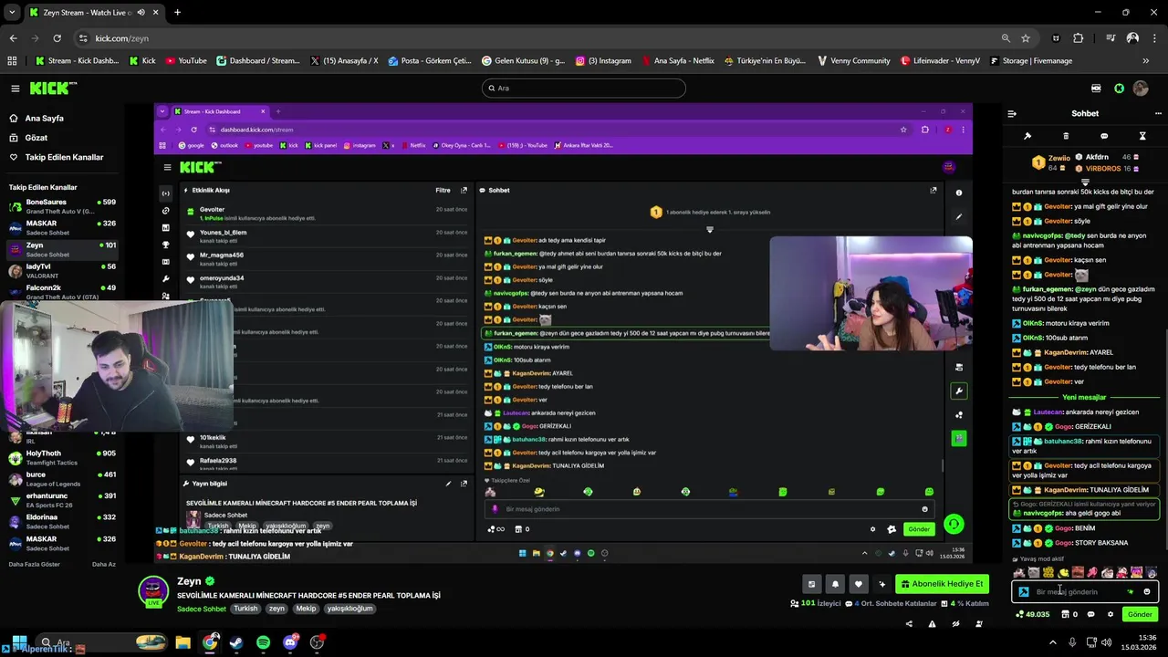Toggle the notification bell for Zeyn
The height and width of the screenshot is (657, 1168).
(x=835, y=584)
